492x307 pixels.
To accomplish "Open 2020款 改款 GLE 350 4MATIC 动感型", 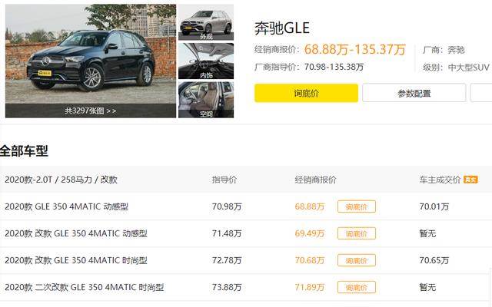I will tap(76, 233).
